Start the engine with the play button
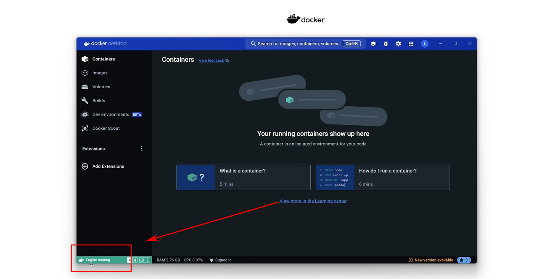This screenshot has height=279, width=550. coord(129,260)
